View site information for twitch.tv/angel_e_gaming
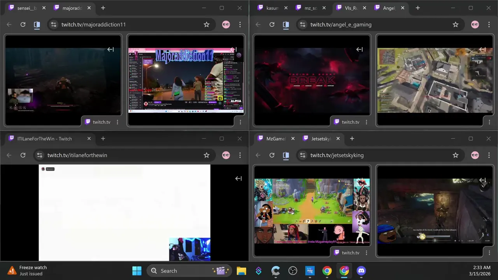498x280 pixels. [x=303, y=24]
